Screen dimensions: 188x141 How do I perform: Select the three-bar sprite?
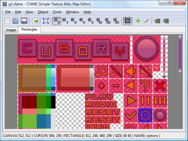click(x=160, y=101)
